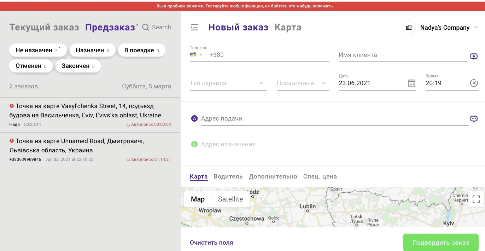The image size is (485, 251).
Task: Click Очистить поля link
Action: pyautogui.click(x=211, y=243)
